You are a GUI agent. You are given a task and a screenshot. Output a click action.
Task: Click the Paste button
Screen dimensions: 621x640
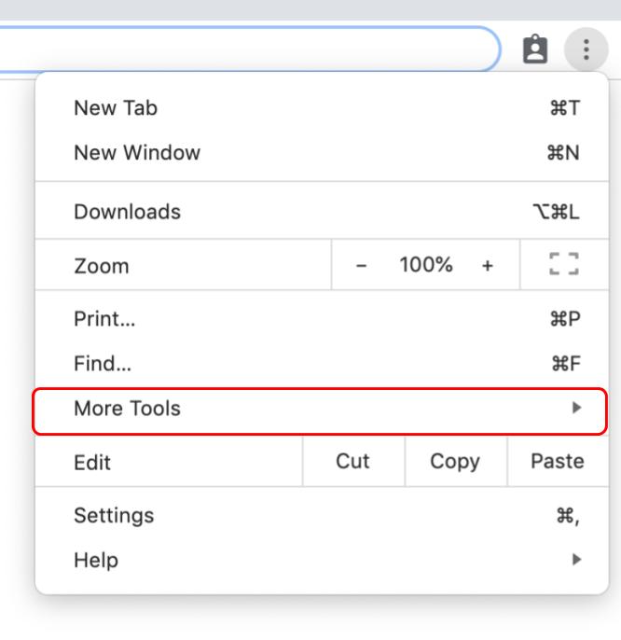558,462
